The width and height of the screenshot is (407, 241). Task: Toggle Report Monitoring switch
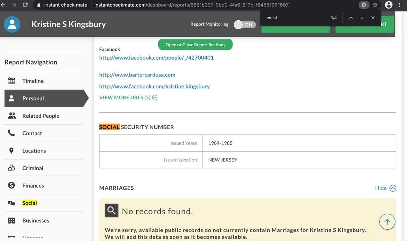click(x=245, y=24)
